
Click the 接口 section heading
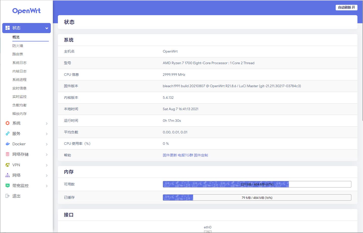coord(69,215)
